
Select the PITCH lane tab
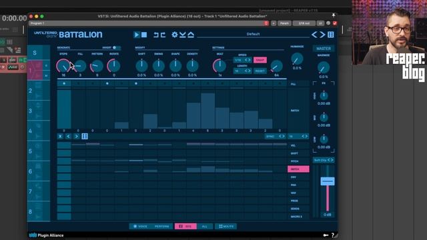coord(298,161)
